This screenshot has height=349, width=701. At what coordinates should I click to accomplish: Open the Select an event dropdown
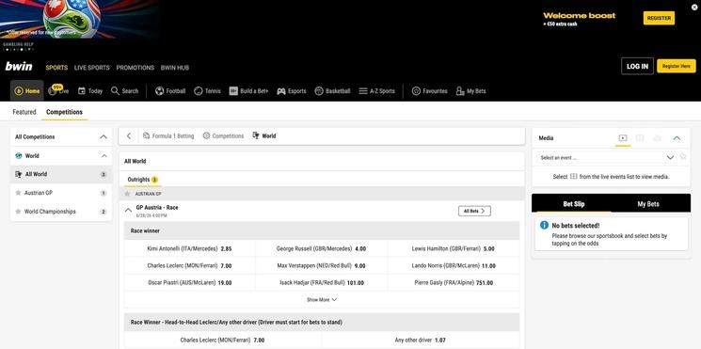(606, 158)
